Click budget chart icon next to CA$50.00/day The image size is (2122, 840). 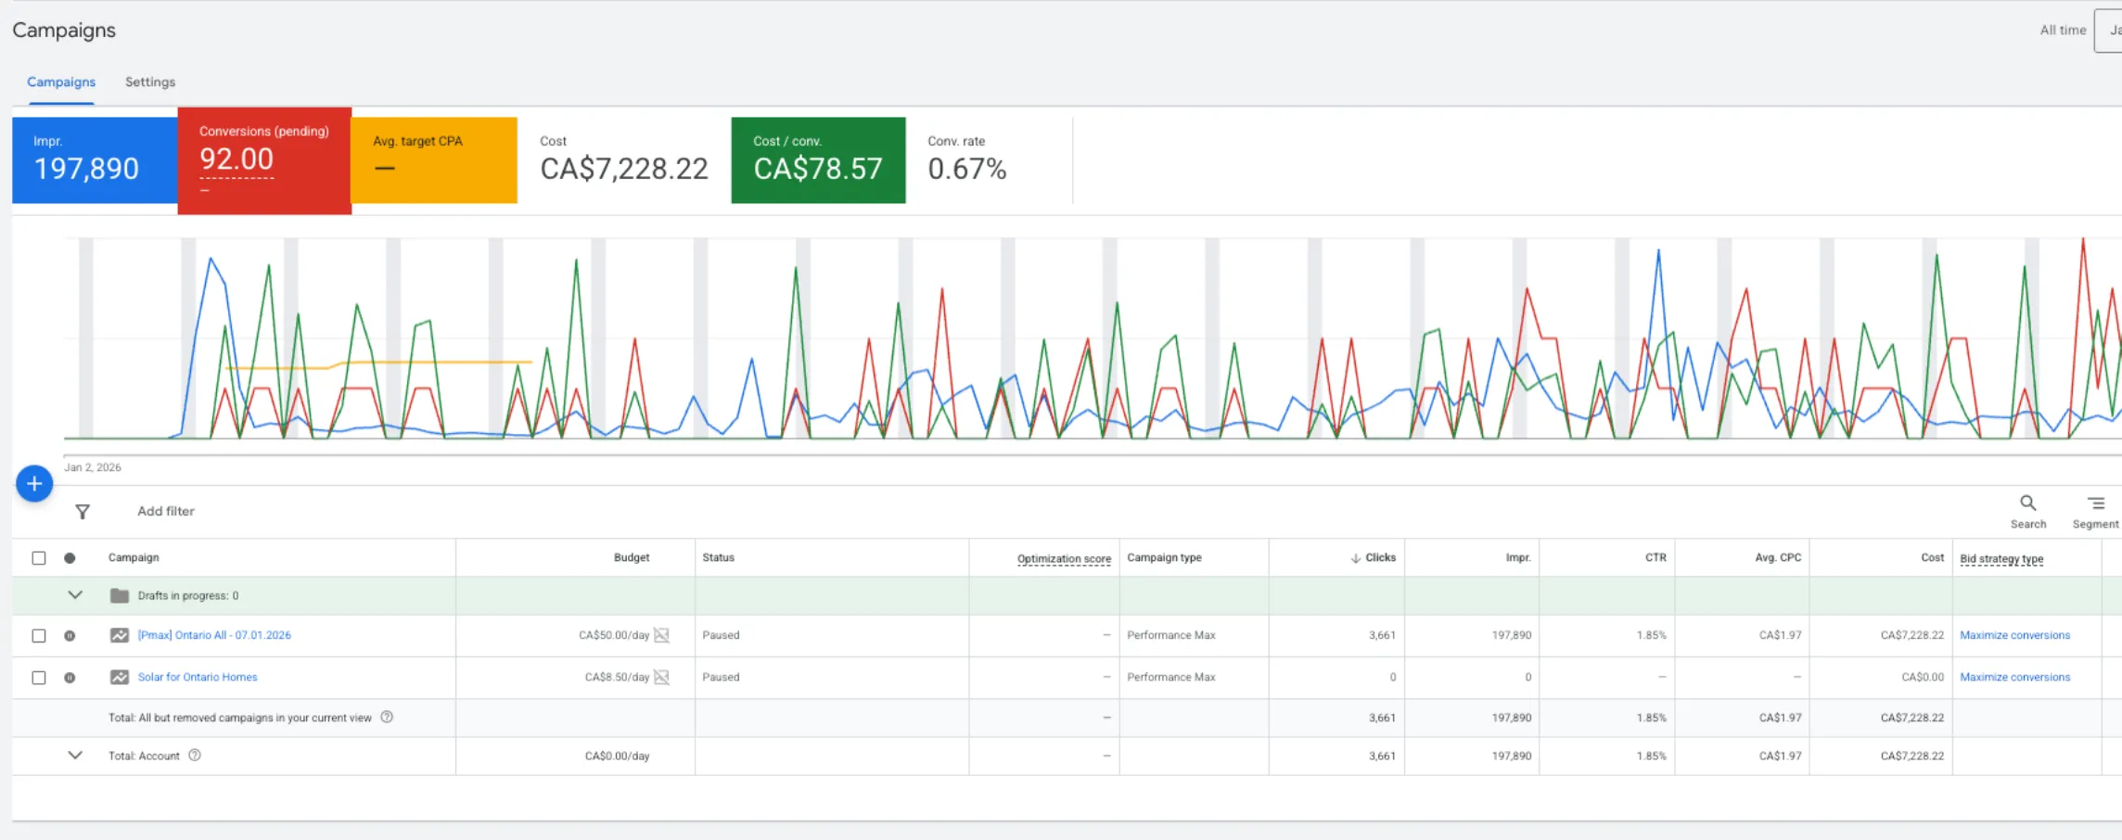coord(661,635)
